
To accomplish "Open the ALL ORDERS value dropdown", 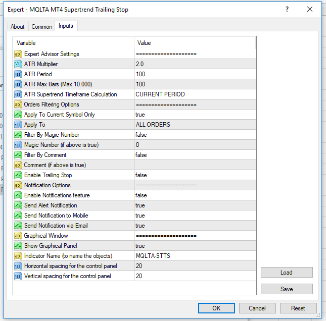I will [x=195, y=125].
